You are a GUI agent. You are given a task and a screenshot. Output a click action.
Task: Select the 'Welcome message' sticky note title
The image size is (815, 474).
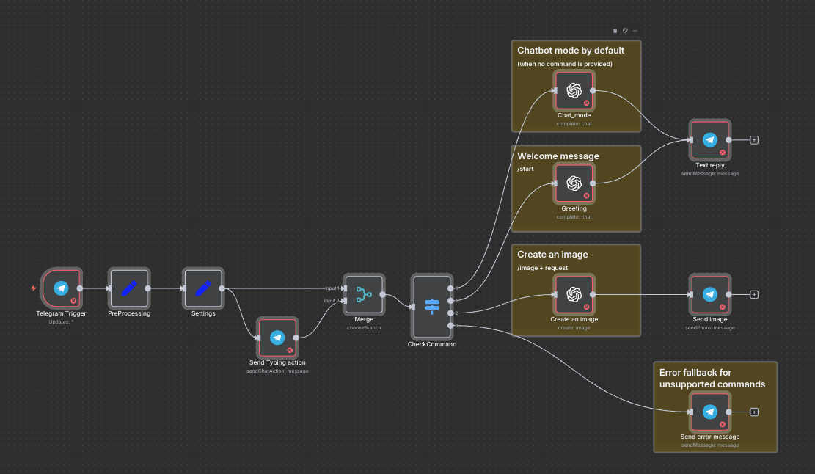click(x=558, y=156)
